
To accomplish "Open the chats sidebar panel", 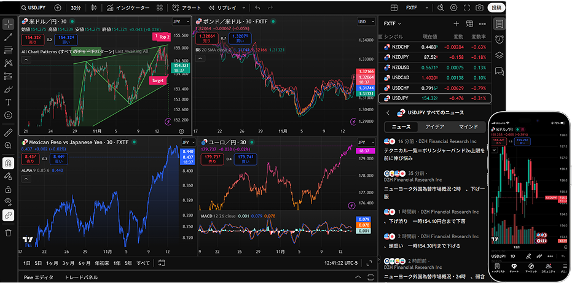I will pyautogui.click(x=499, y=71).
